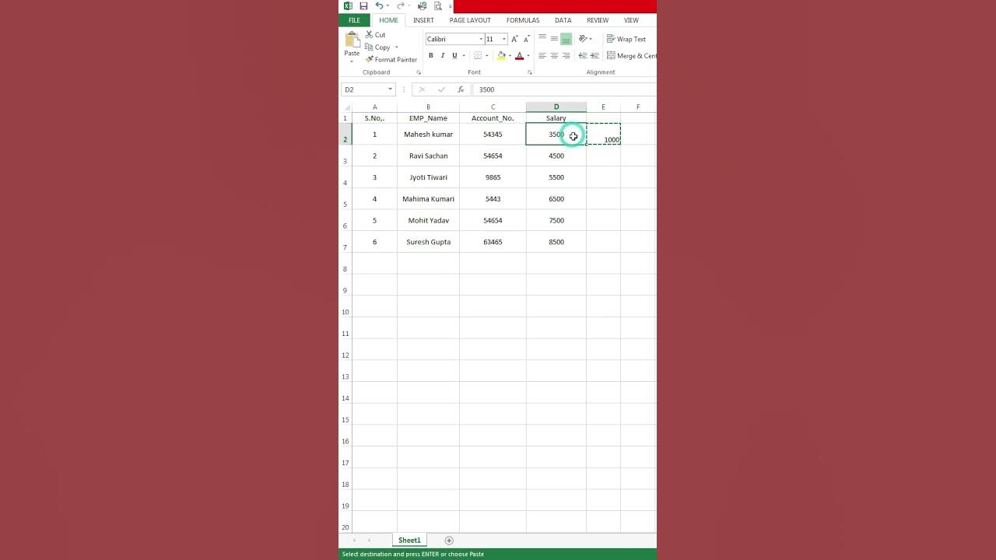Open the Undo history dropdown arrow
Viewport: 996px width, 560px height.
click(388, 6)
